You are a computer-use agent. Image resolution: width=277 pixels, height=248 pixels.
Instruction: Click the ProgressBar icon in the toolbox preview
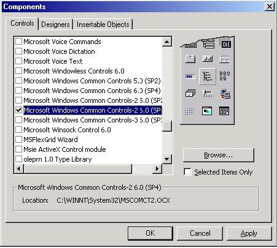pos(190,77)
